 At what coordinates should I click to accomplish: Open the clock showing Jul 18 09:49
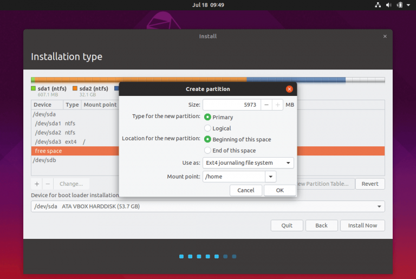(208, 5)
